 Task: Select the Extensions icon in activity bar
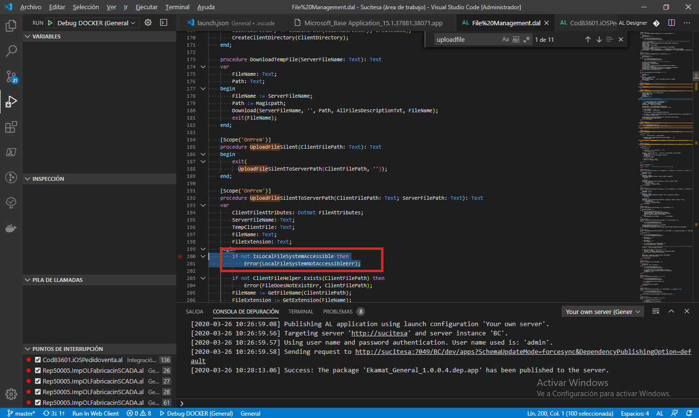pos(11,127)
